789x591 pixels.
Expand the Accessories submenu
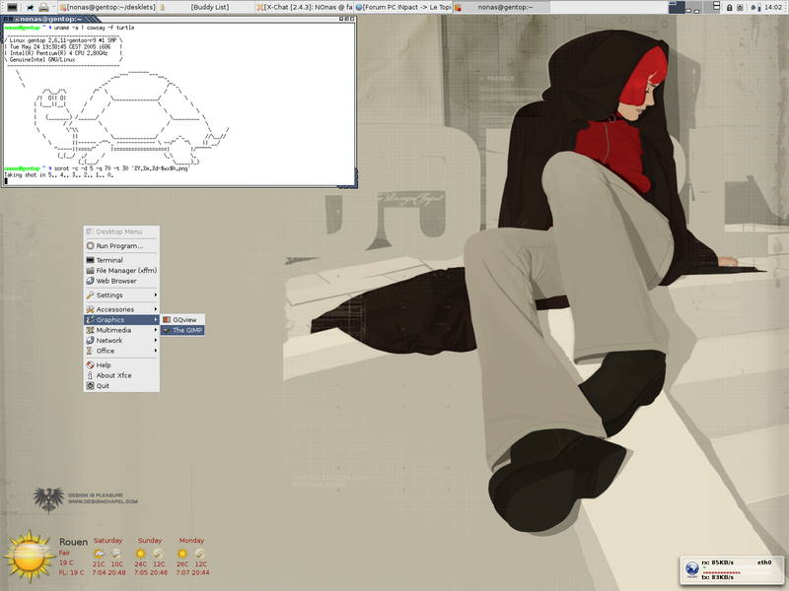pos(121,309)
